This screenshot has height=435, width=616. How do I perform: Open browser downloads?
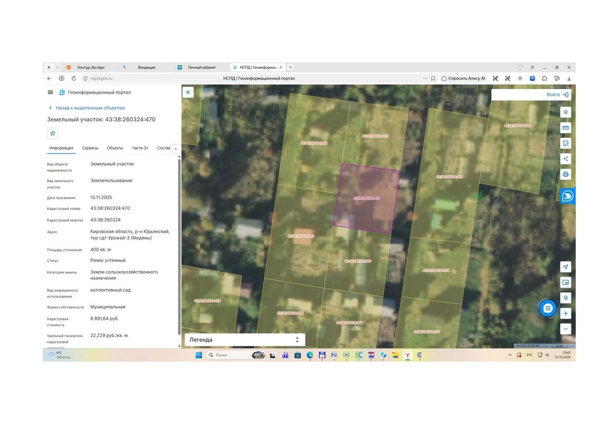click(569, 78)
